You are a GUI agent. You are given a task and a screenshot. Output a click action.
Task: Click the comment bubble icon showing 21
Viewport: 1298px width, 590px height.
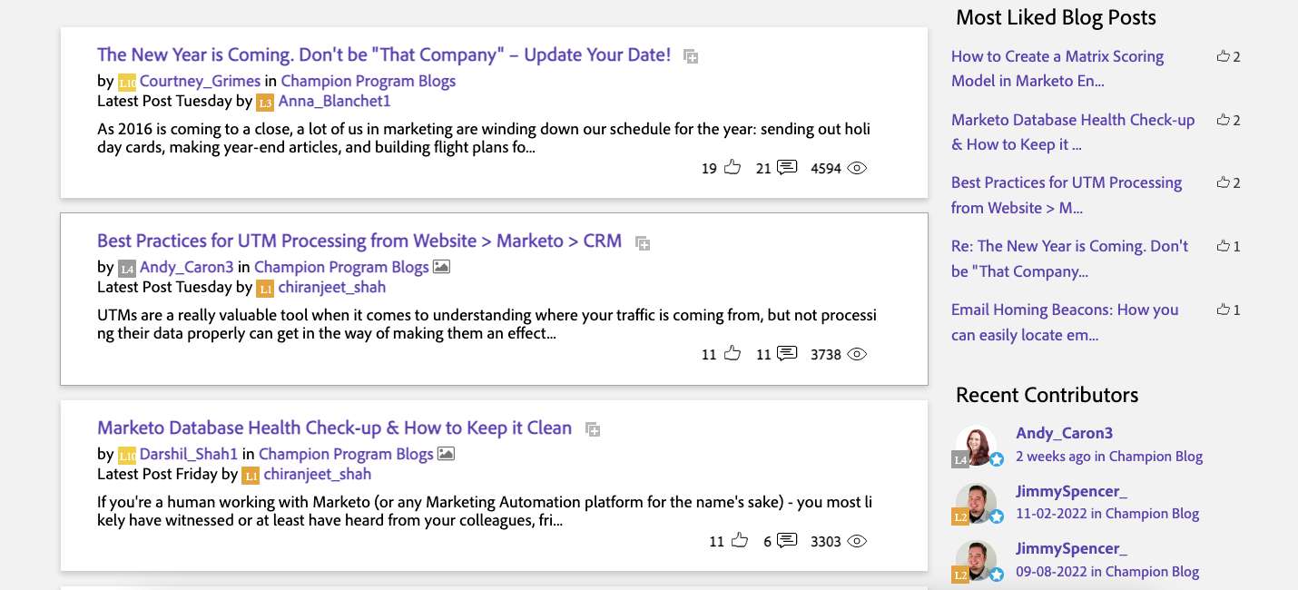(x=784, y=167)
